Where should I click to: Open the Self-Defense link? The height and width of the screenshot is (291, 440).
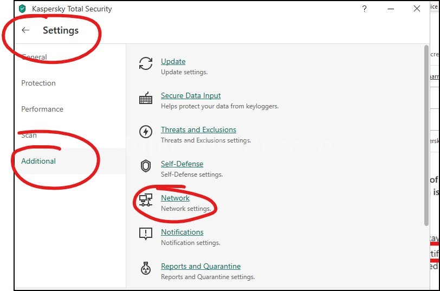pos(182,164)
